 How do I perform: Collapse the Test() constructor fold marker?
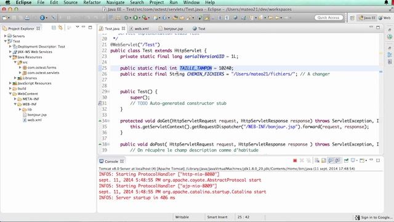(108, 92)
